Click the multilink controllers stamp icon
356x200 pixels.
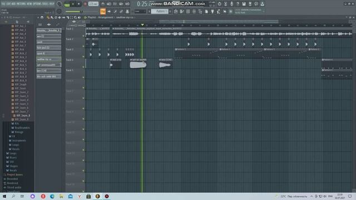(127, 11)
